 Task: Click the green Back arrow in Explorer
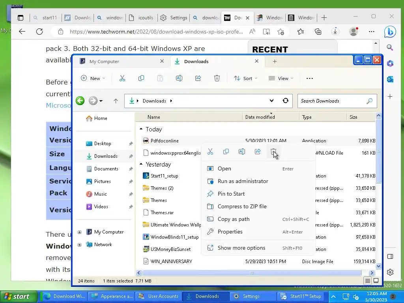tap(80, 101)
